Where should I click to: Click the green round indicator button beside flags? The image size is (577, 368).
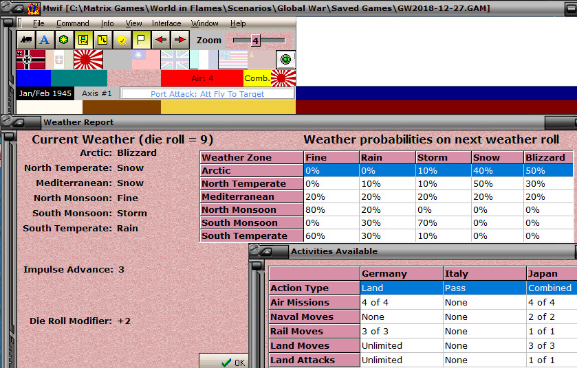[x=285, y=60]
